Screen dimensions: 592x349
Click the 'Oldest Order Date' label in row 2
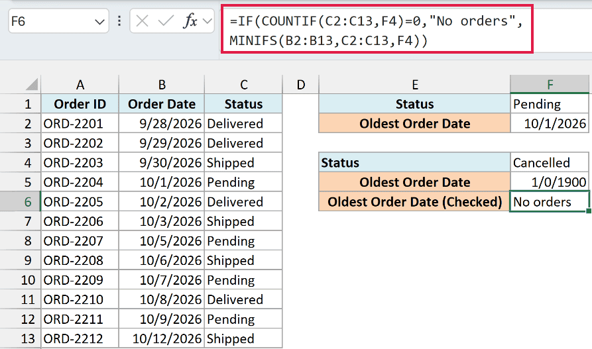click(414, 123)
